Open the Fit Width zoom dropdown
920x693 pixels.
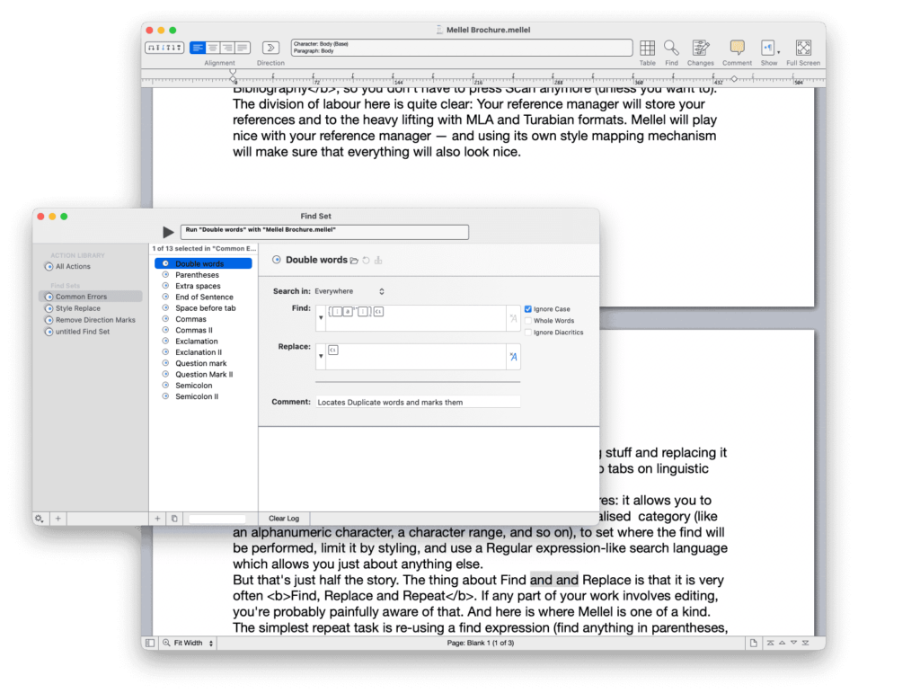coord(187,643)
